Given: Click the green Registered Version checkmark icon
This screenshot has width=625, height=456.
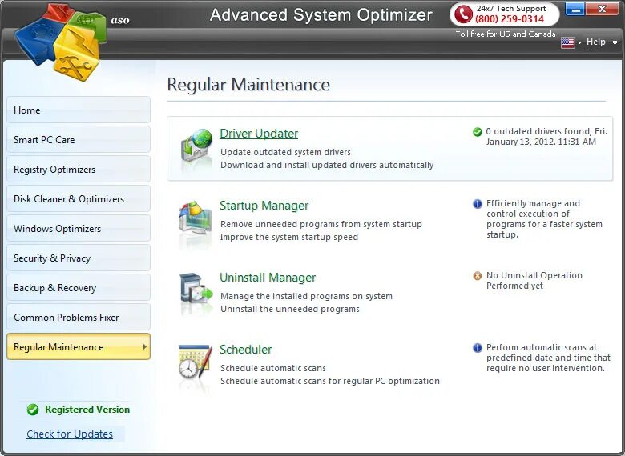Looking at the screenshot, I should click(x=33, y=410).
